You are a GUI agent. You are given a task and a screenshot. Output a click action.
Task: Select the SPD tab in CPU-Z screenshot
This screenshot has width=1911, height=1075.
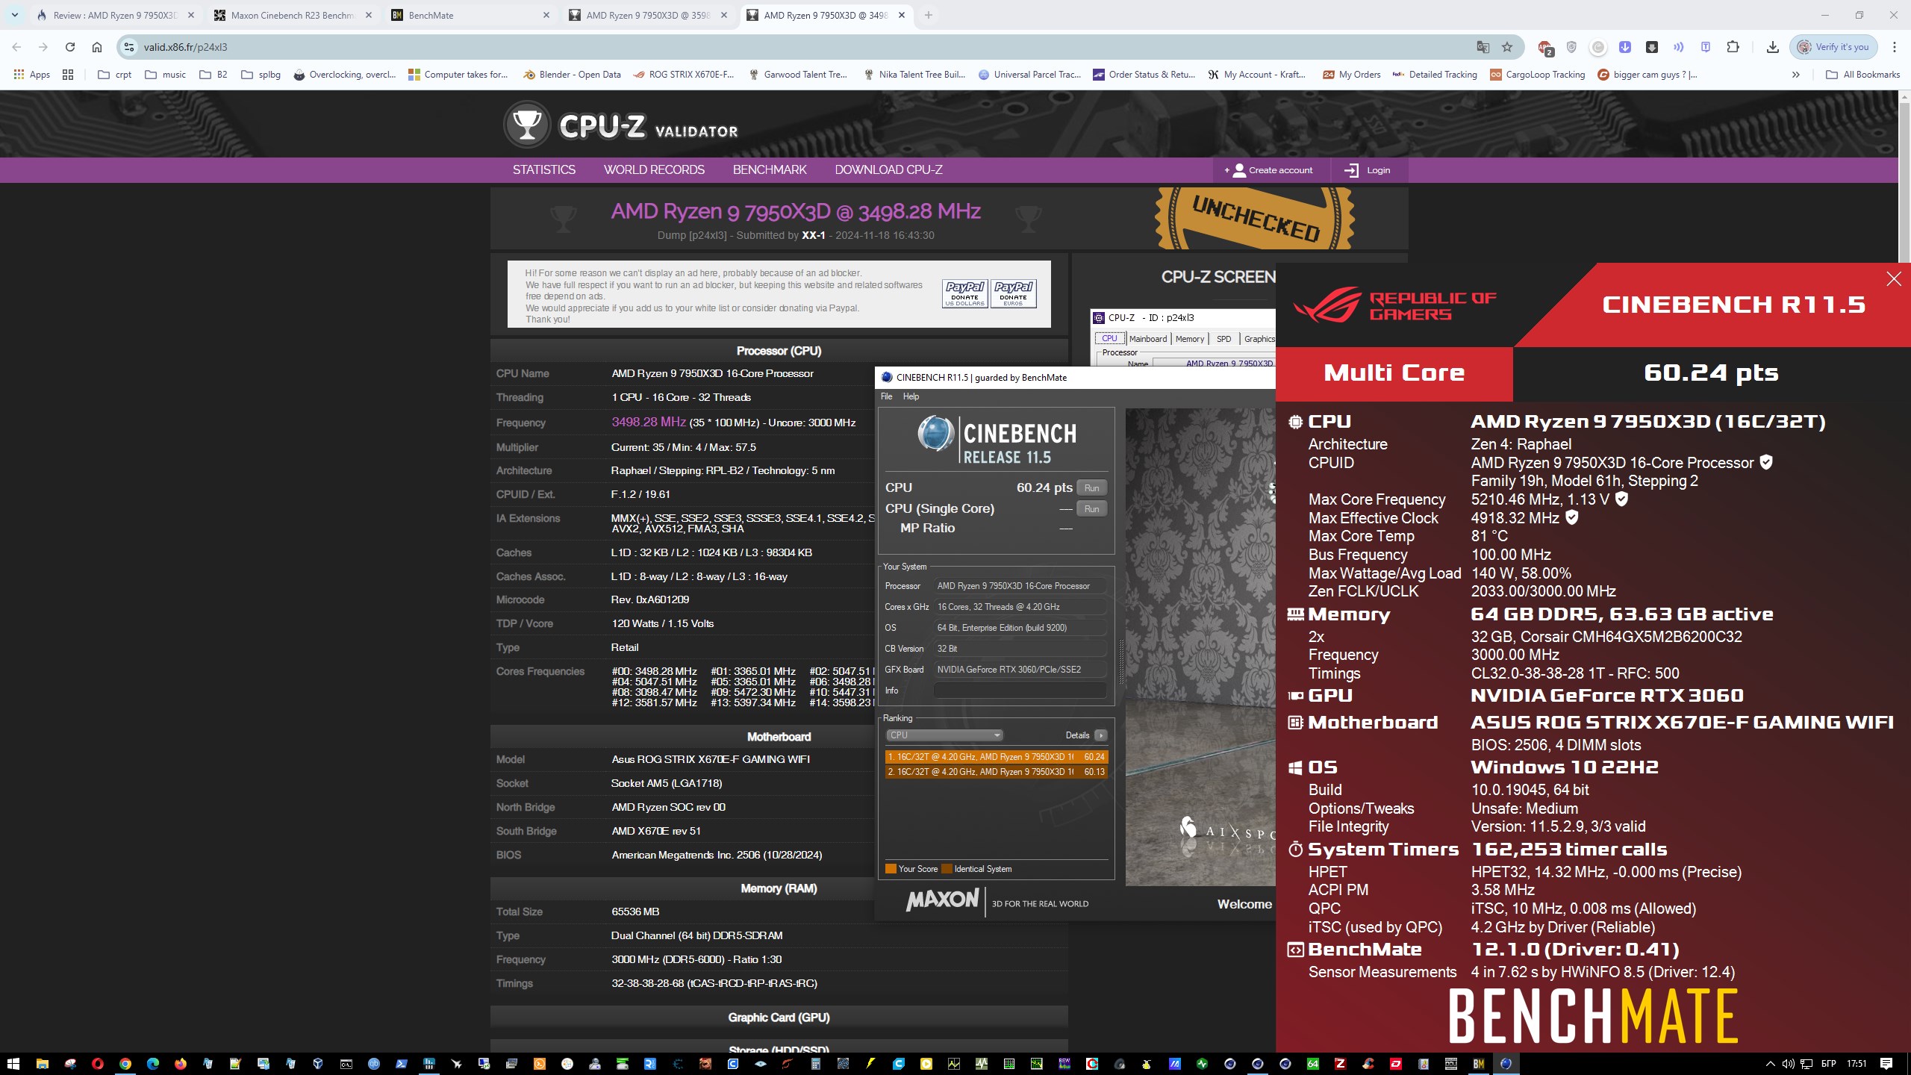[x=1223, y=339]
